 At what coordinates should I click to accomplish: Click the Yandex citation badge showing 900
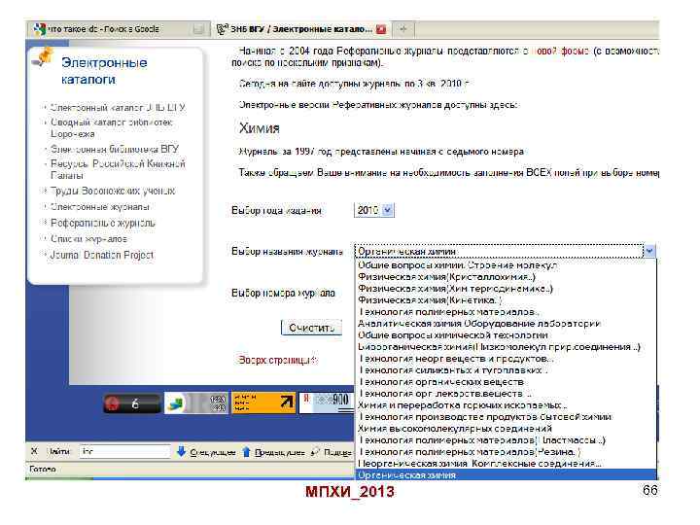(326, 402)
